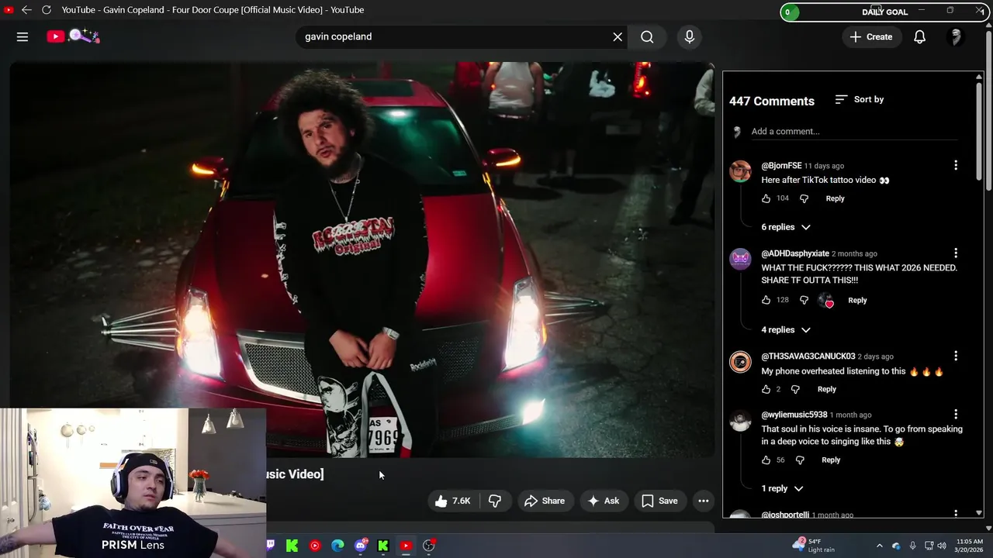This screenshot has height=558, width=993.
Task: Open the account avatar menu
Action: [x=956, y=36]
